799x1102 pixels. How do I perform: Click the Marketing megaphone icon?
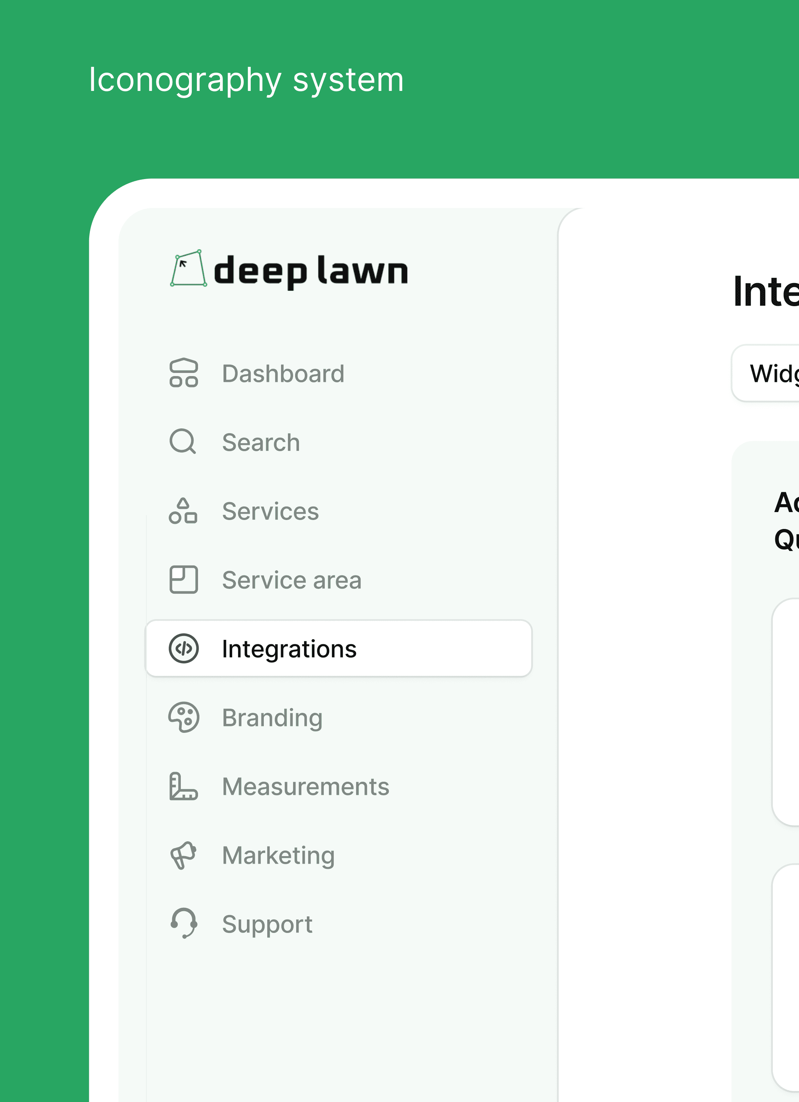(183, 855)
